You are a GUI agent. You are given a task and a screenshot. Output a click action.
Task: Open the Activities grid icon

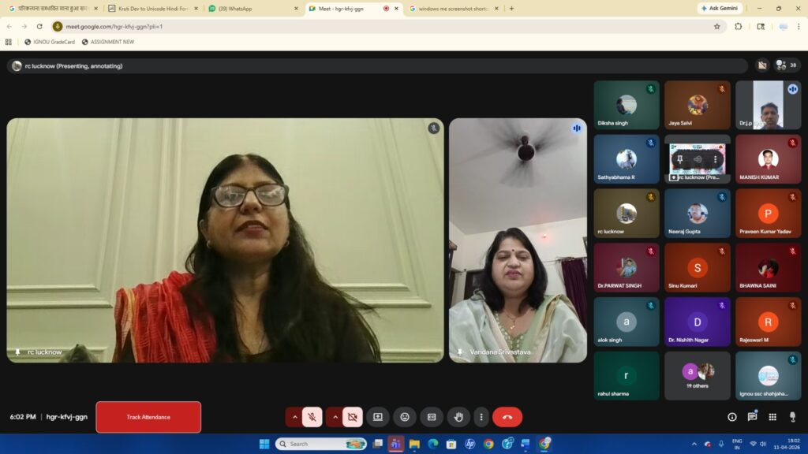click(x=772, y=417)
